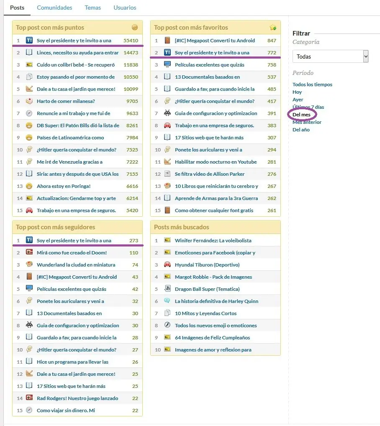Open post 'Actualizacion: Gendarme top y arte'
The width and height of the screenshot is (380, 426).
click(76, 198)
